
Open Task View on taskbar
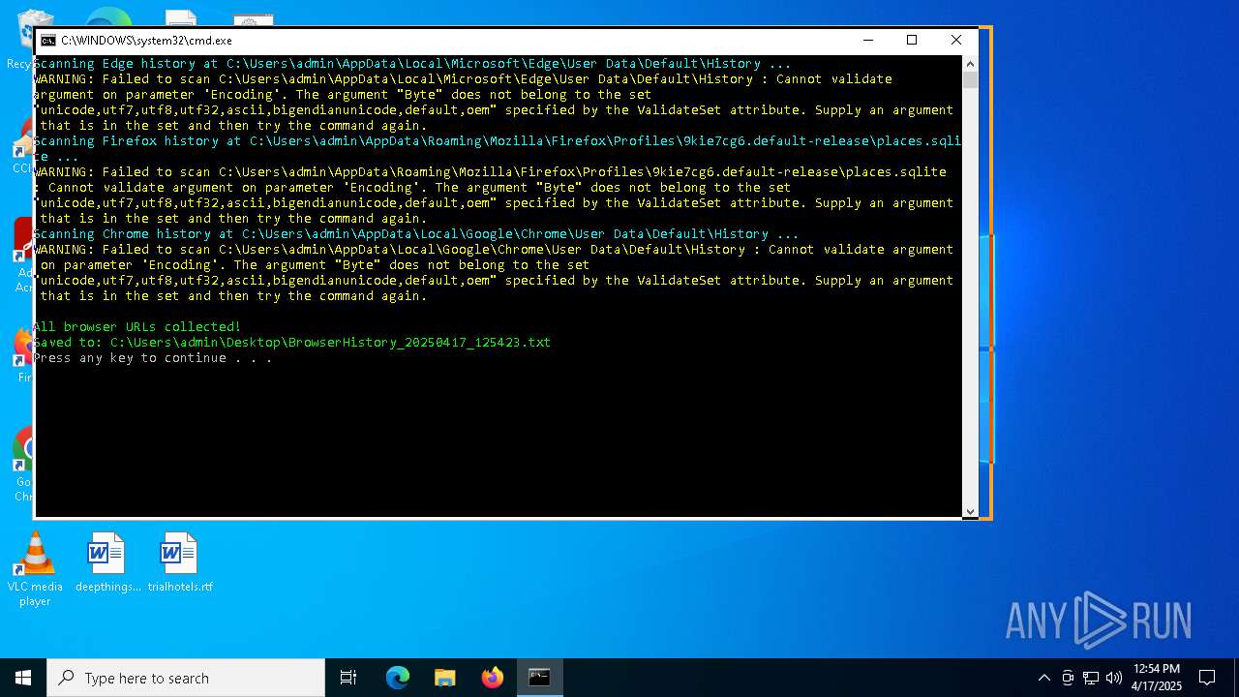pyautogui.click(x=348, y=678)
